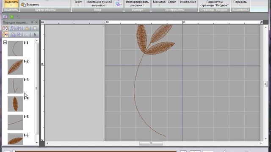Select thumbnail 1-6 leaf

[x=15, y=139]
